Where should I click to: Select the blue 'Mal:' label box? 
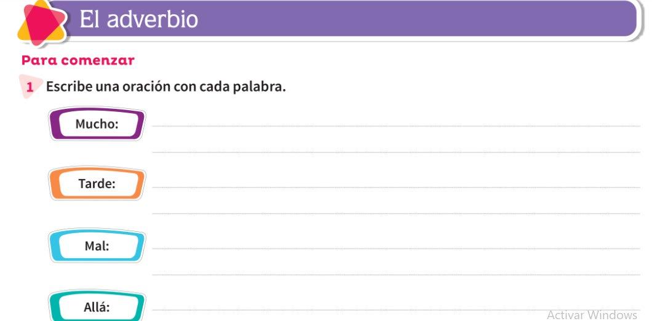point(97,246)
